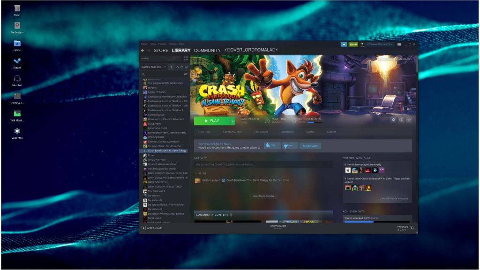Toggle the thumbs up Yes recommendation
480x270 pixels.
272,146
